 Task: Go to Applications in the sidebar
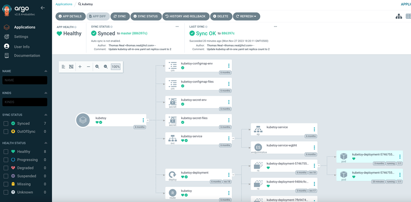[x=24, y=27]
